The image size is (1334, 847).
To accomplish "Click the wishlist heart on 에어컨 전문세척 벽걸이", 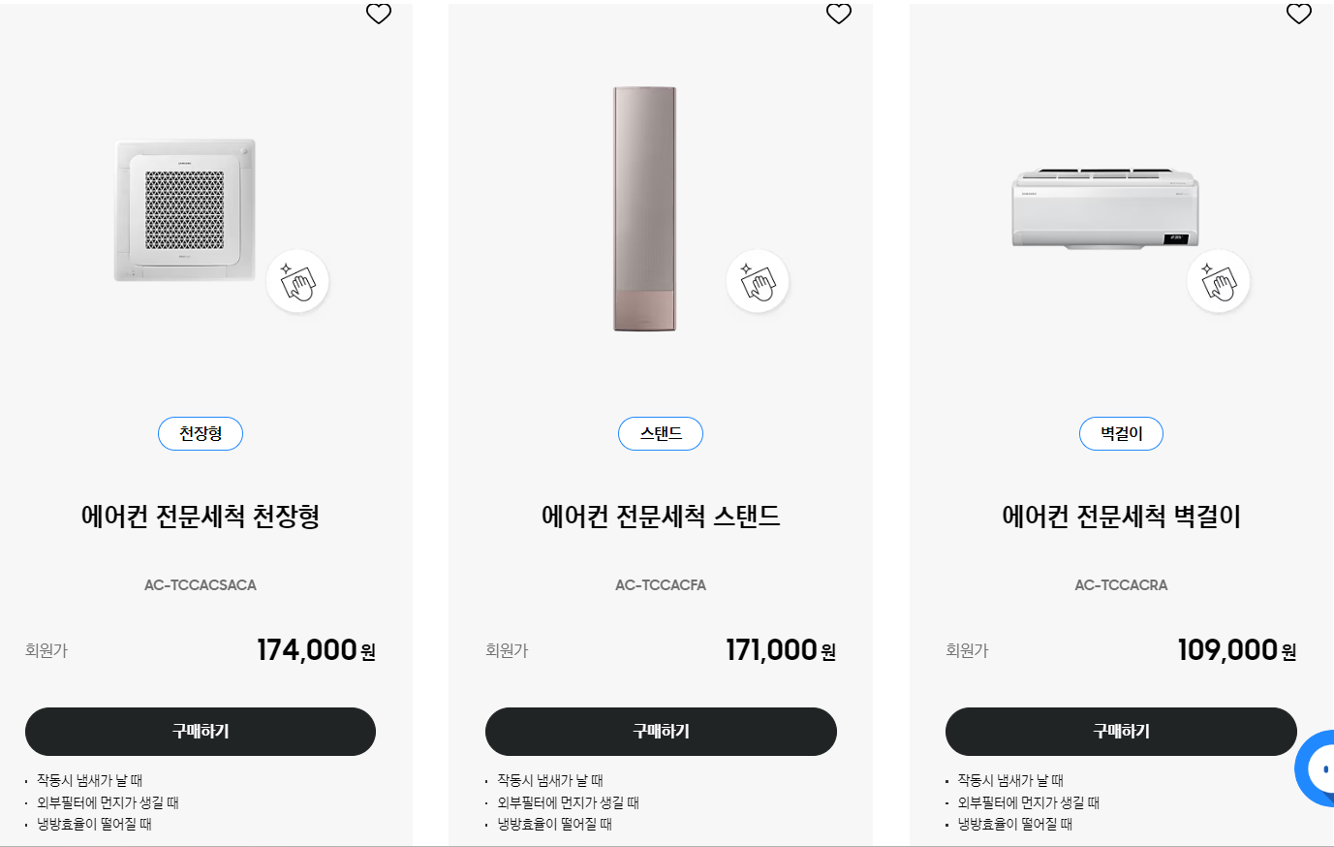I will [1299, 14].
